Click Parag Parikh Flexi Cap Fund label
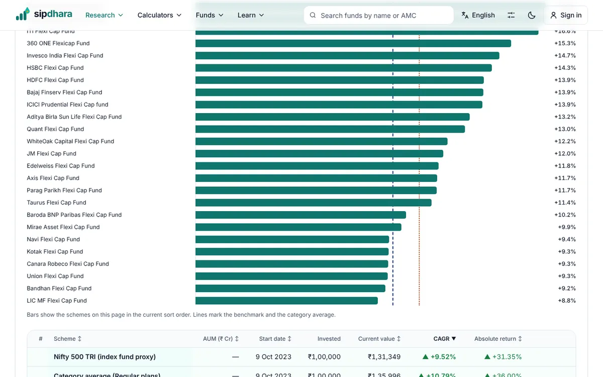Image resolution: width=603 pixels, height=377 pixels. pos(64,191)
